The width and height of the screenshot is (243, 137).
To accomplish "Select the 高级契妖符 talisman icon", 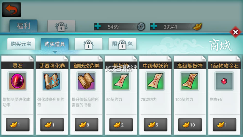I will 190,81.
